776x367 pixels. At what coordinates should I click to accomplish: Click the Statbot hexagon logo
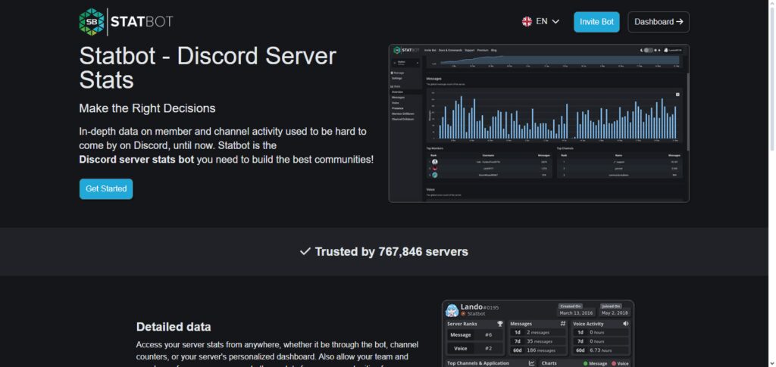click(92, 22)
